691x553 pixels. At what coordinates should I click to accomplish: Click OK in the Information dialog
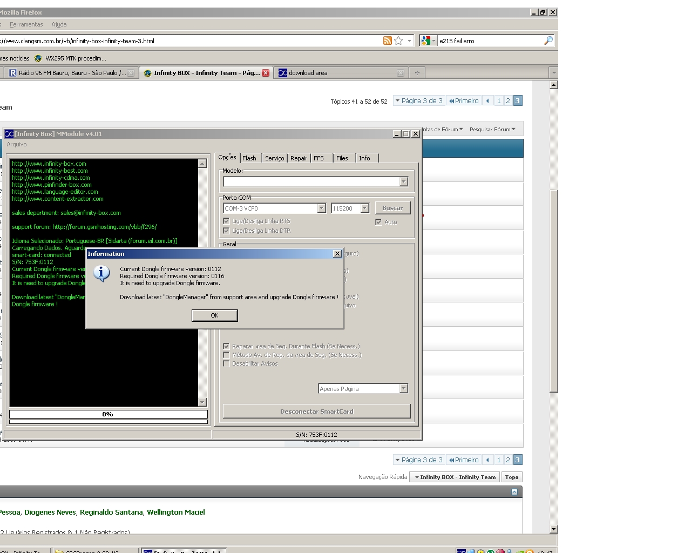214,315
